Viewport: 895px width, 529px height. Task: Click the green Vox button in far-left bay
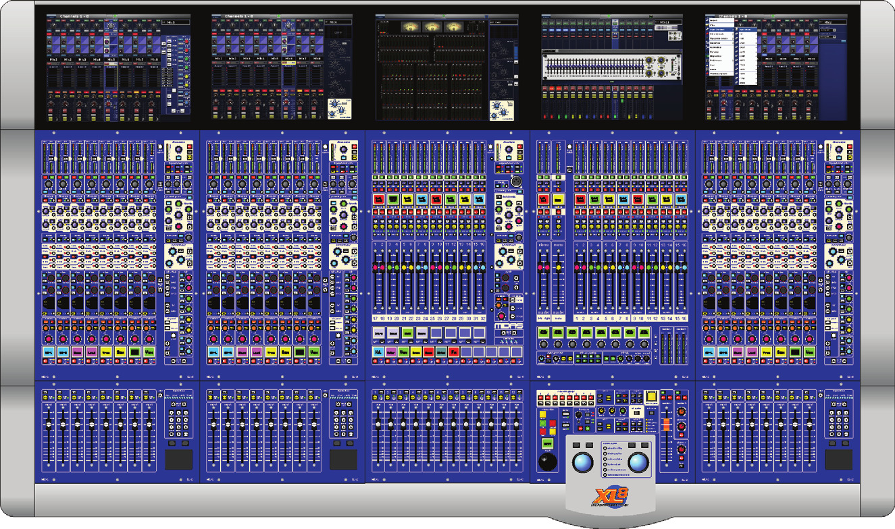149,352
